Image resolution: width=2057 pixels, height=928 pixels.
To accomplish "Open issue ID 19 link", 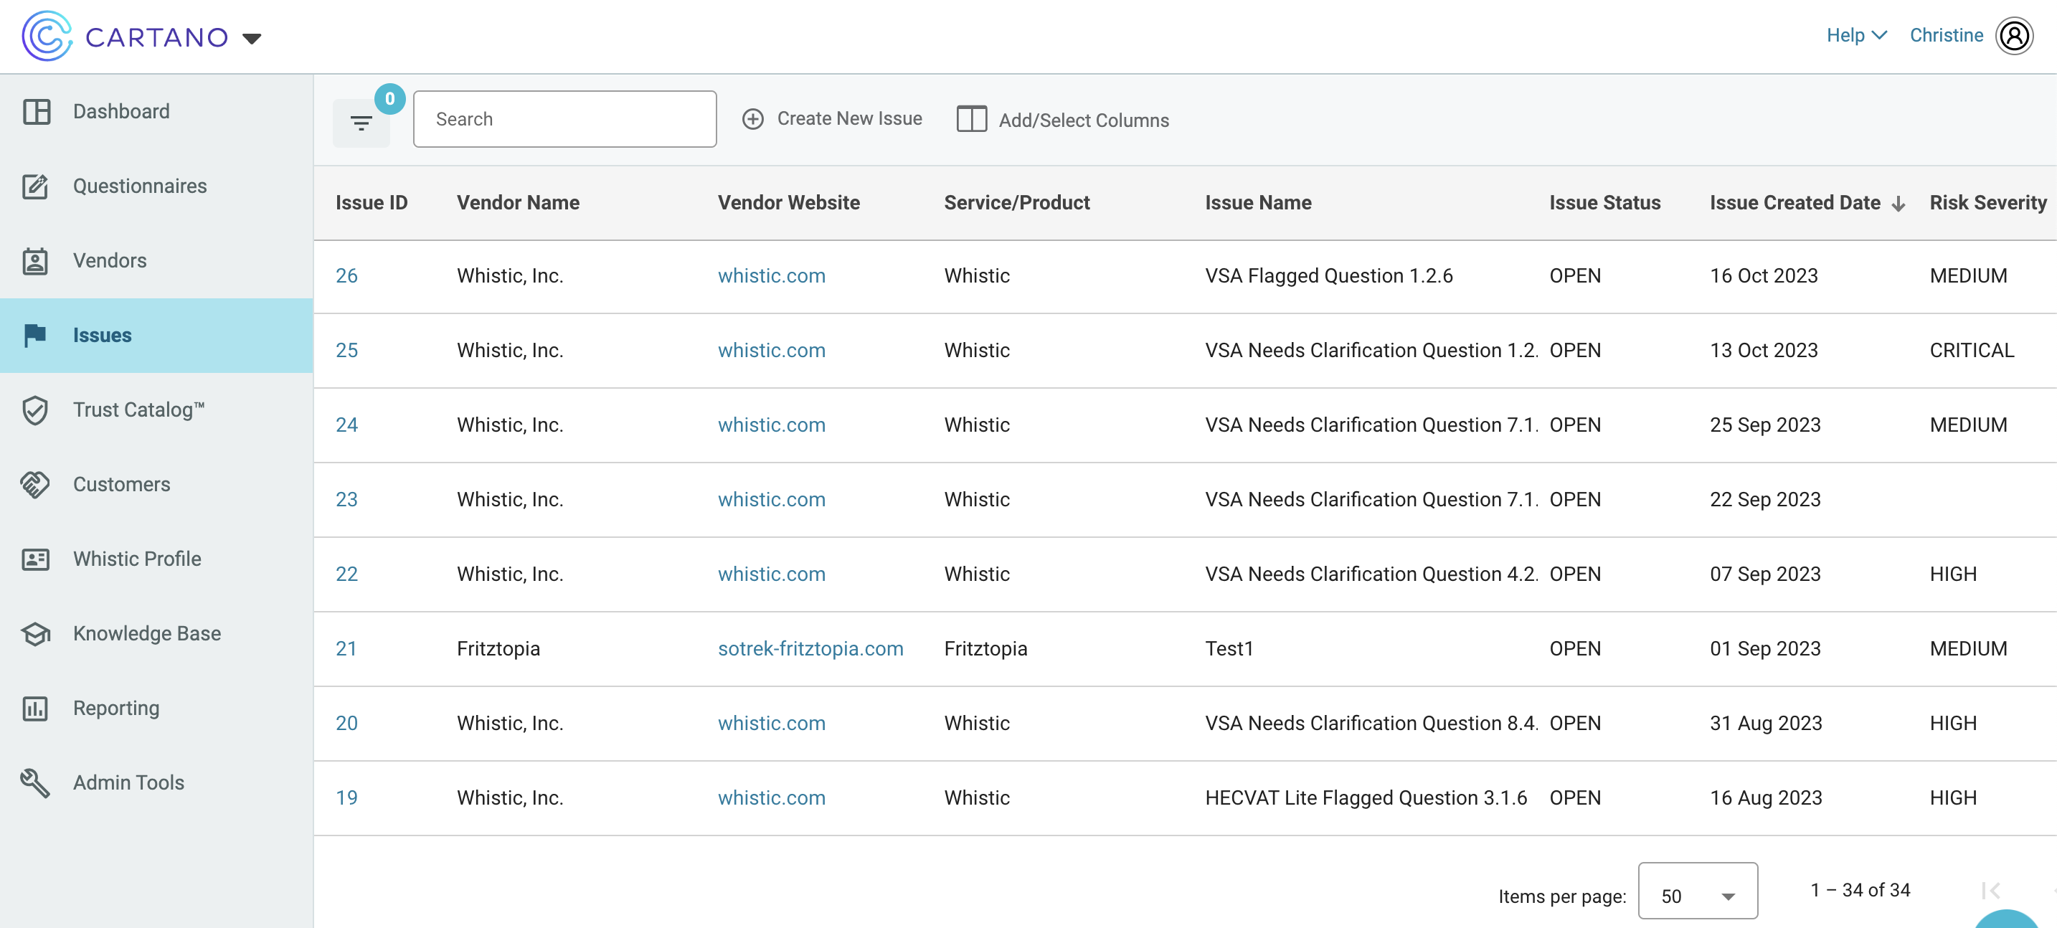I will tap(346, 797).
